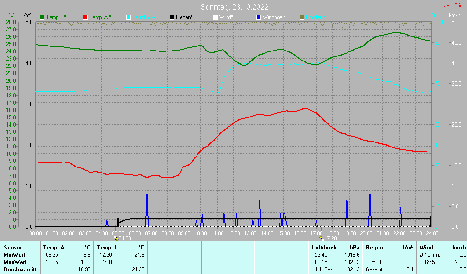Click the 'MinWert' row label

[14, 255]
